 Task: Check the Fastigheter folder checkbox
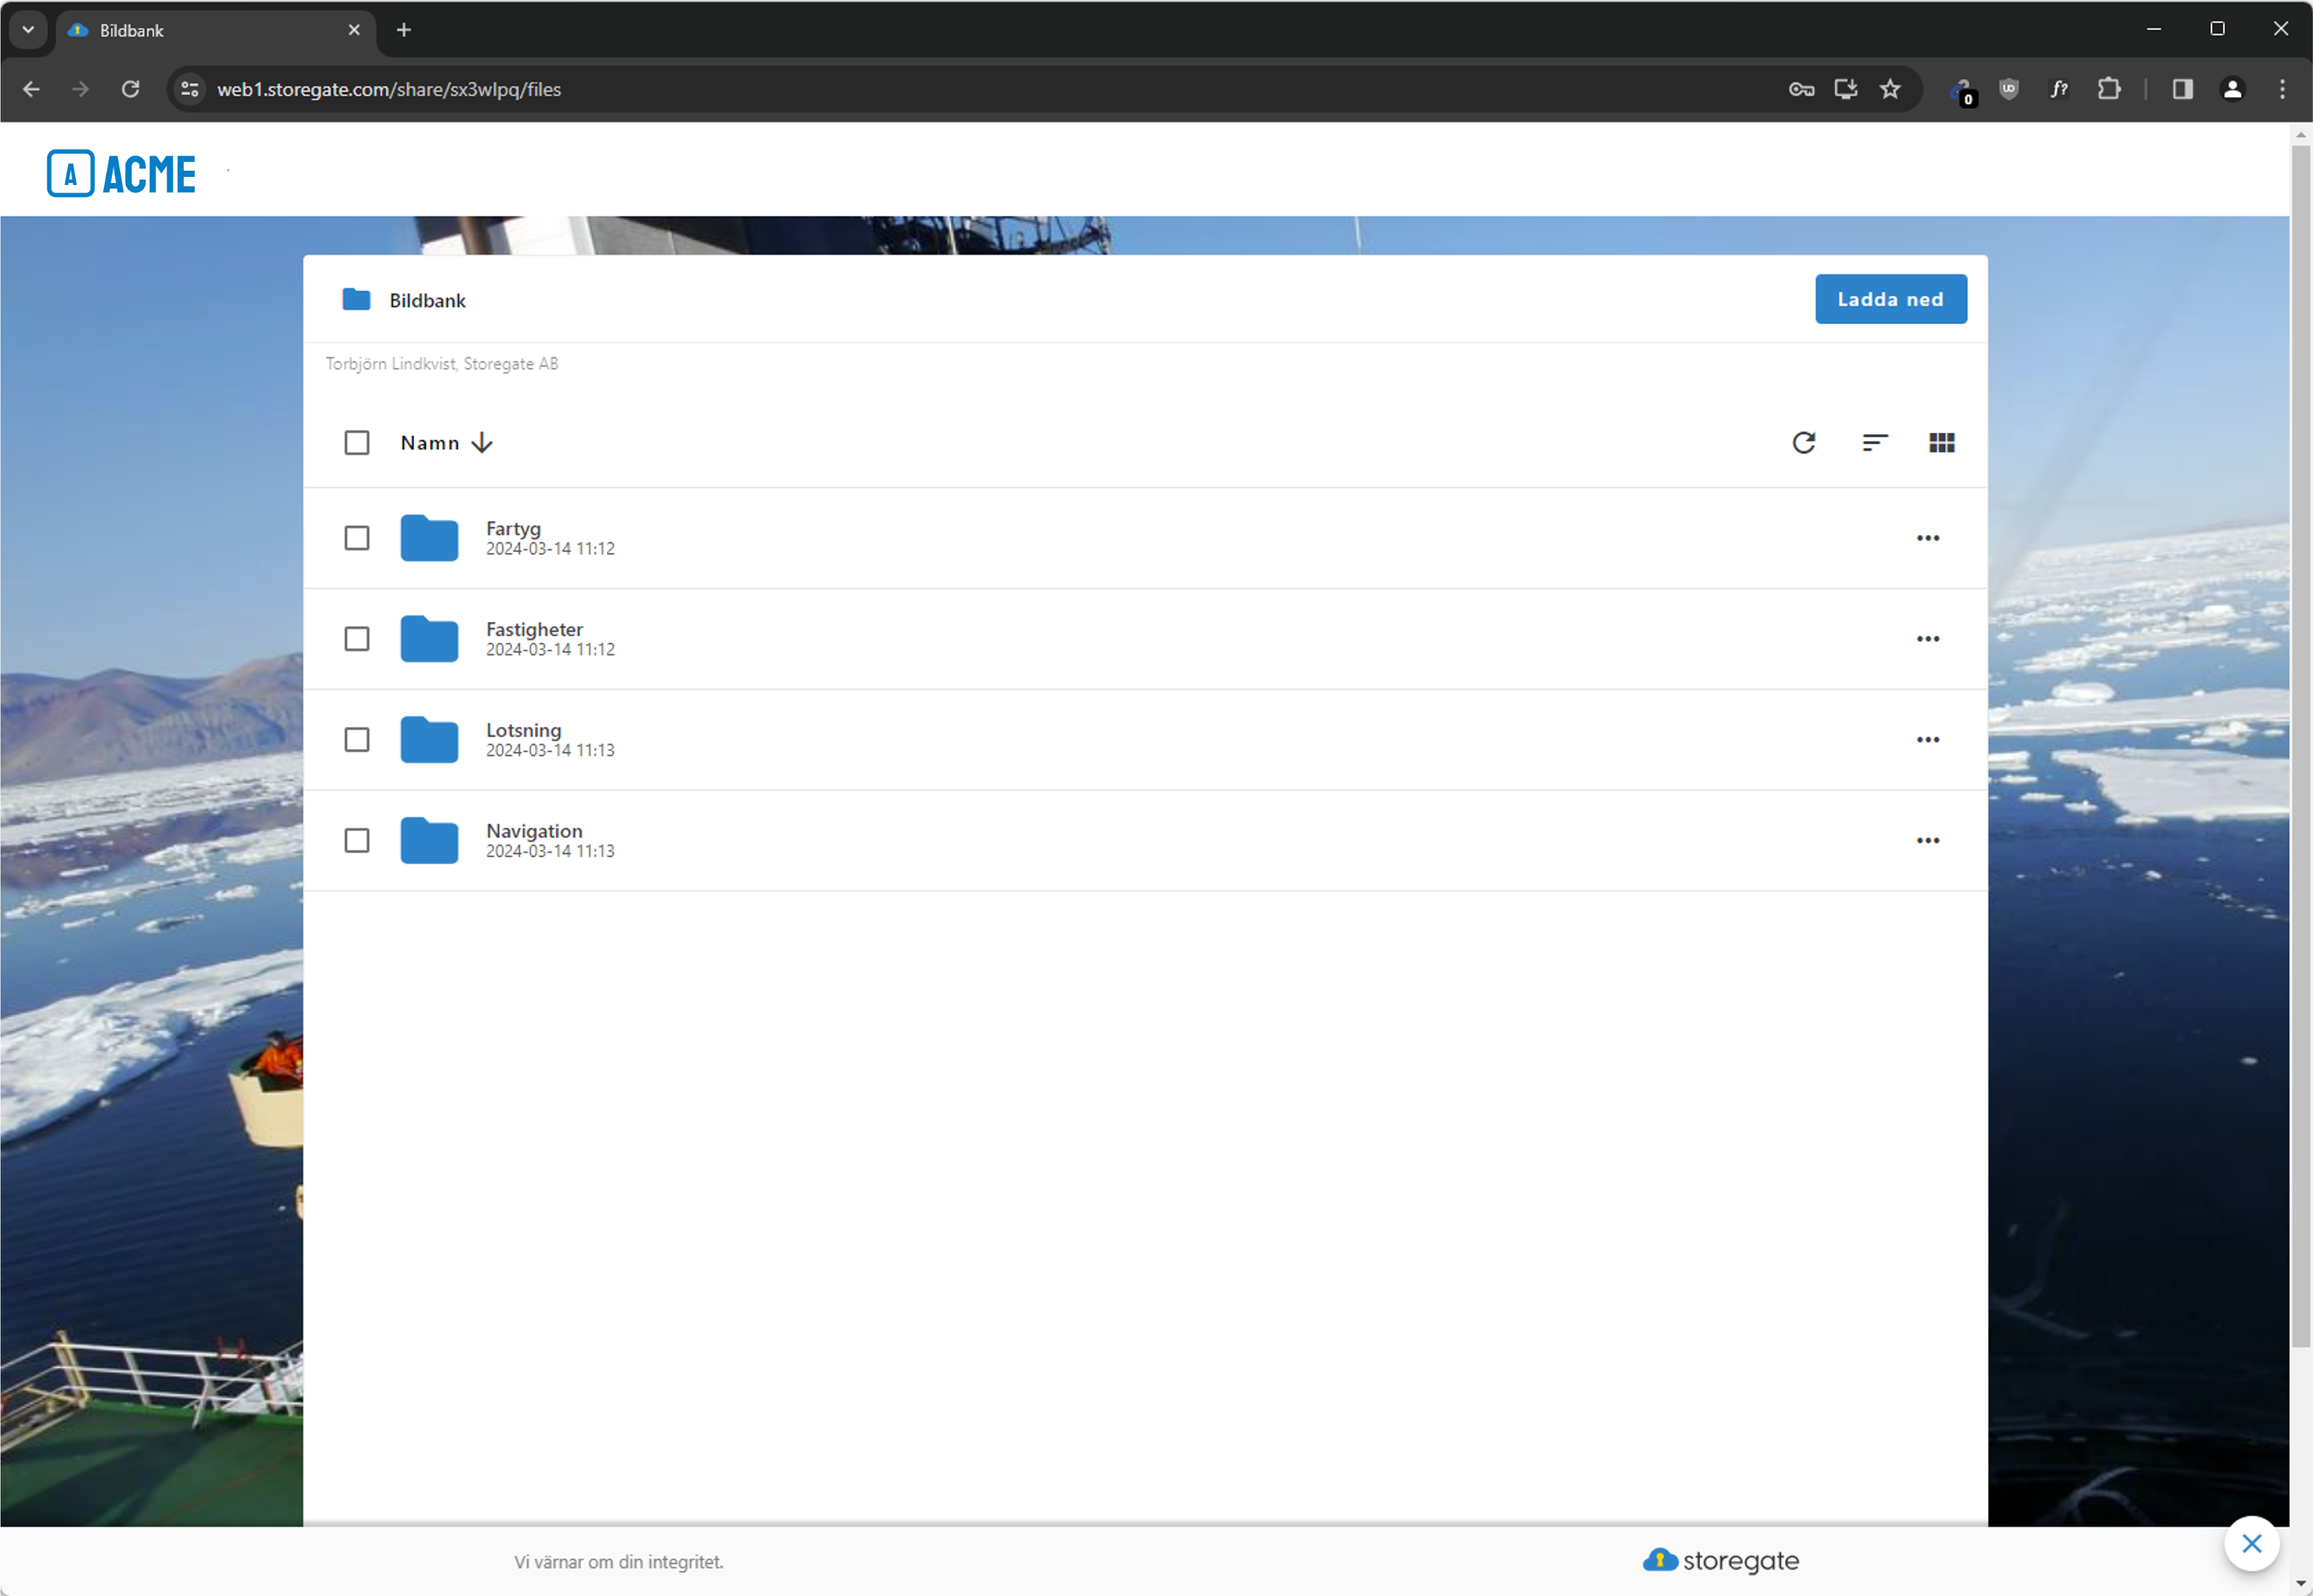tap(357, 639)
